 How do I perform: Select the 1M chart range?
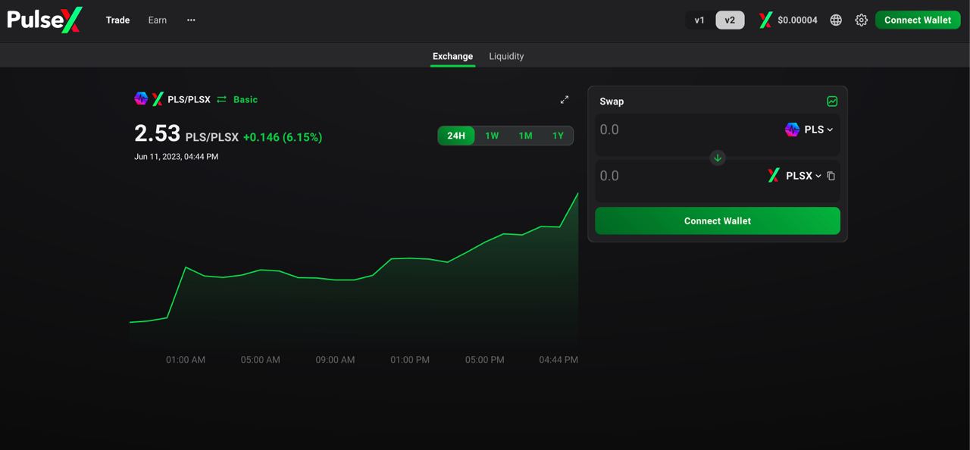point(525,136)
